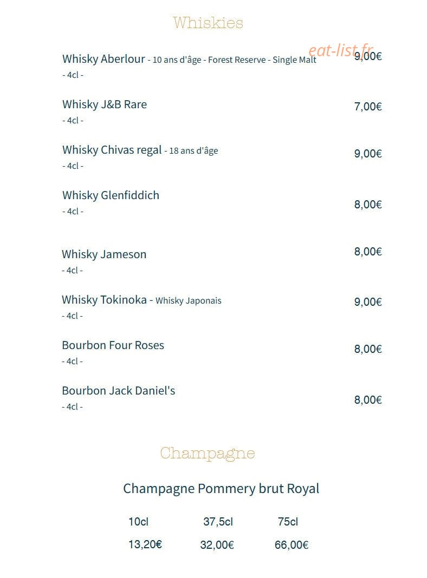Click the Bourbon Jack Daniel's entry

point(119,391)
